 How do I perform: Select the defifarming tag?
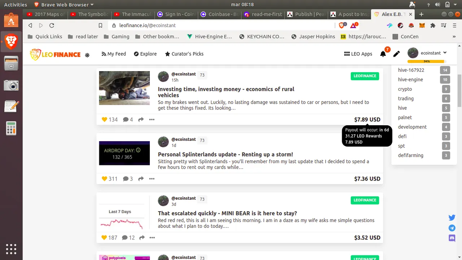click(411, 155)
